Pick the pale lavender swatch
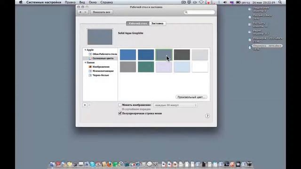Image resolution: width=301 pixels, height=169 pixels. tap(164, 67)
